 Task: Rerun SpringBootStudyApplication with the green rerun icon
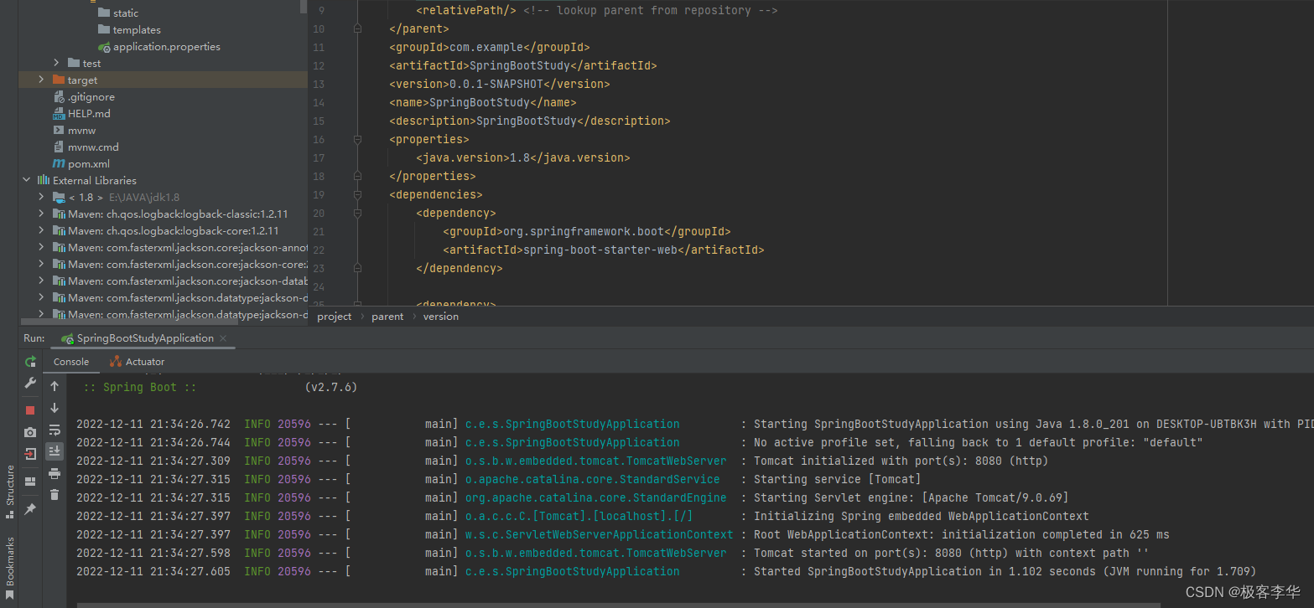(x=30, y=362)
